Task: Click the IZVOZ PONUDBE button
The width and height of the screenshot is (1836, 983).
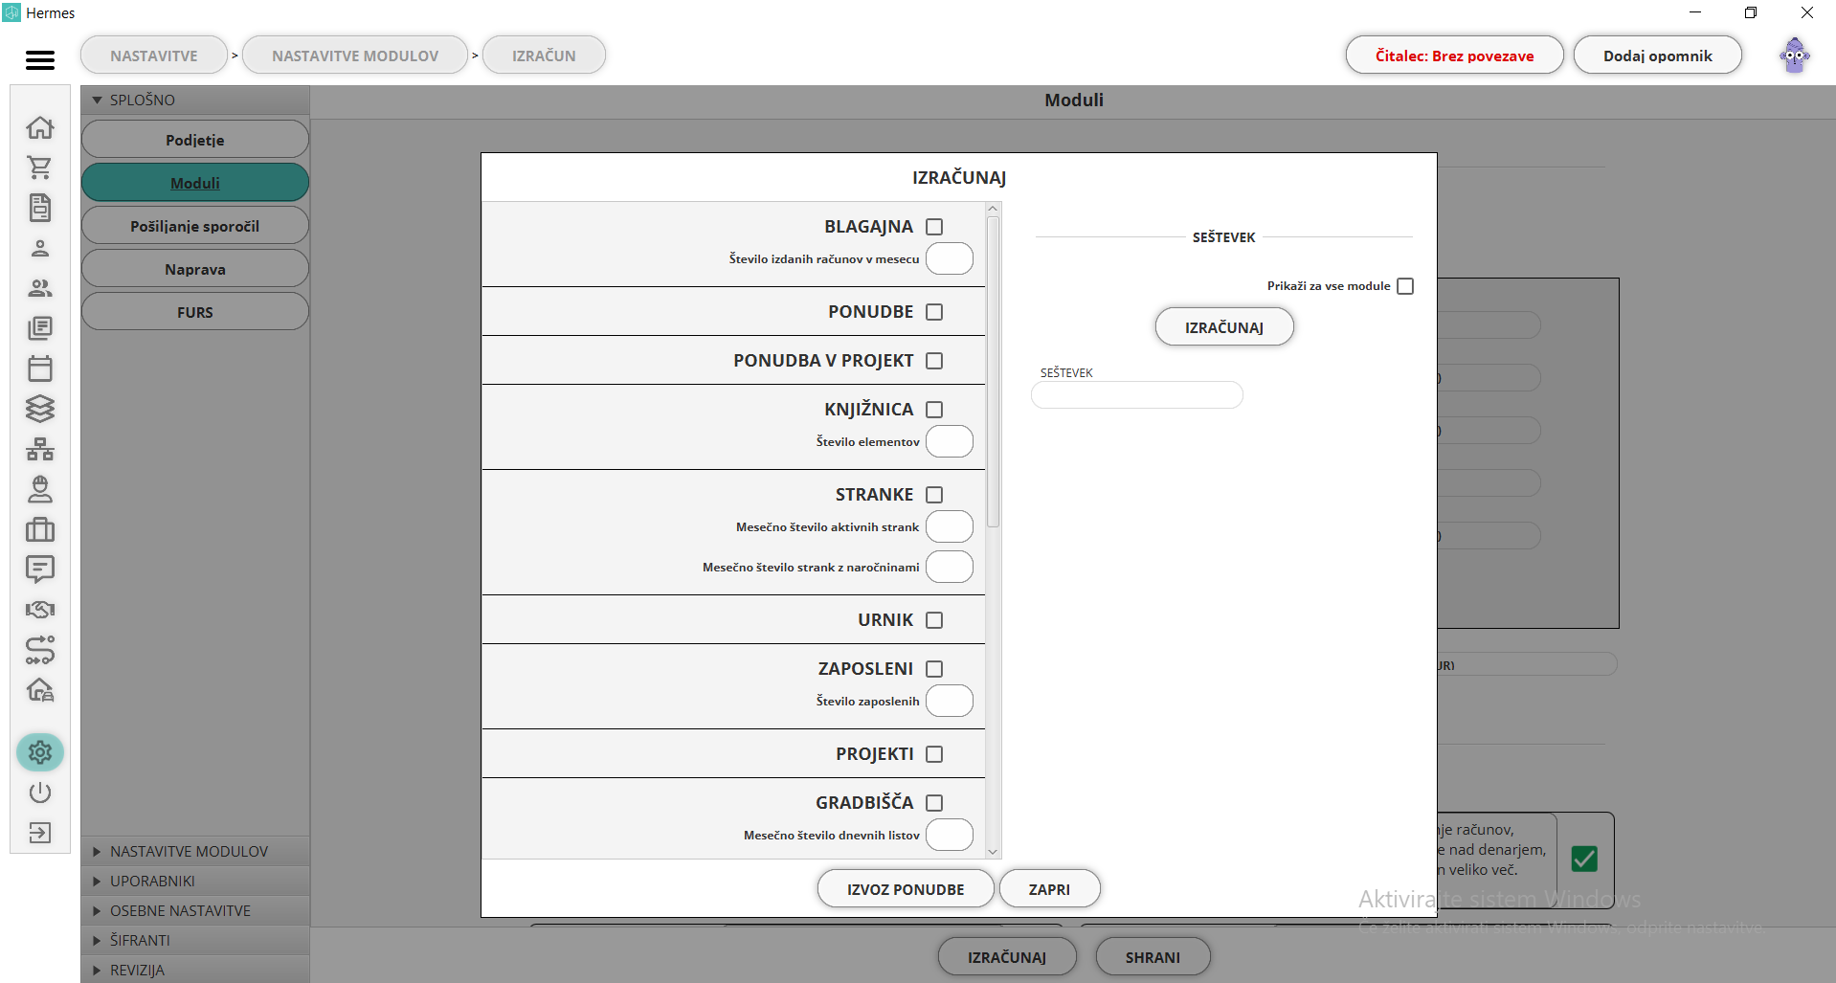Action: (906, 889)
